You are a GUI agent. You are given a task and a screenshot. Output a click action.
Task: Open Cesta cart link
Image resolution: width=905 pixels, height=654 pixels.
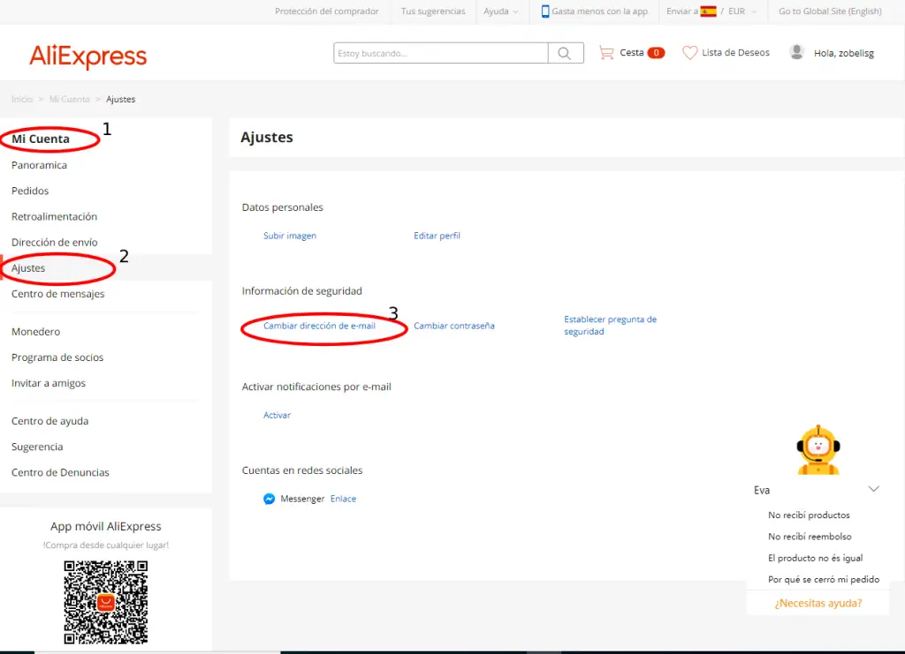tap(631, 52)
